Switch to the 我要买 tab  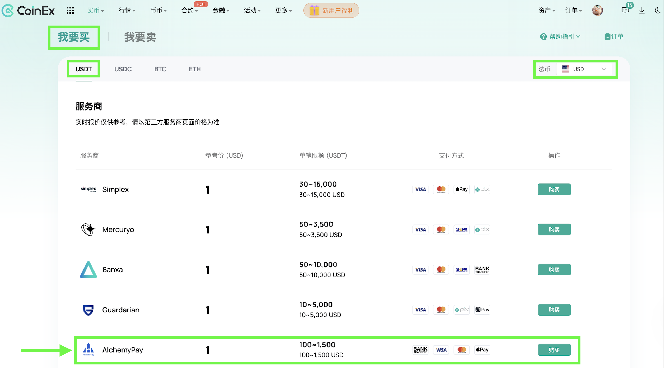(74, 37)
